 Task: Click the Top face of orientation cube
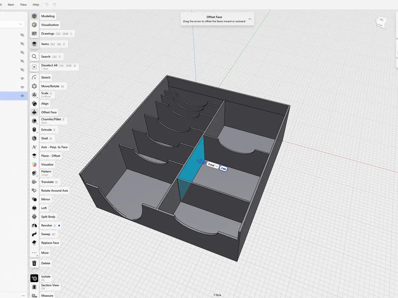(x=382, y=20)
